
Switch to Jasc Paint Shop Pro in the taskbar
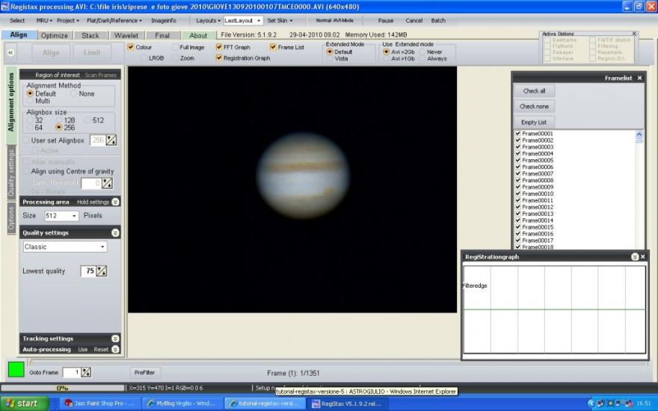(x=99, y=404)
